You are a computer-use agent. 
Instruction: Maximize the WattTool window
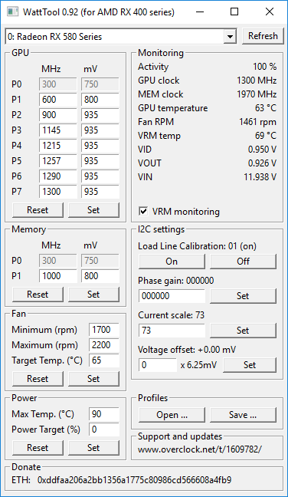point(234,12)
